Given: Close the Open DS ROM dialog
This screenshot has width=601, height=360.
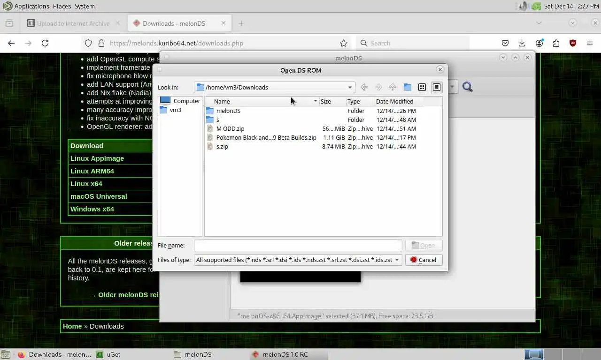Looking at the screenshot, I should 440,69.
